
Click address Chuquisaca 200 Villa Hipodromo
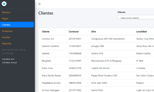point(108,39)
